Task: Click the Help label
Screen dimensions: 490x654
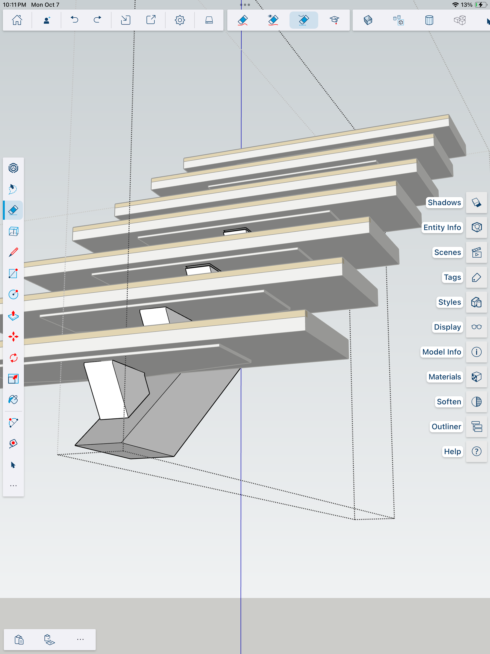Action: tap(452, 451)
